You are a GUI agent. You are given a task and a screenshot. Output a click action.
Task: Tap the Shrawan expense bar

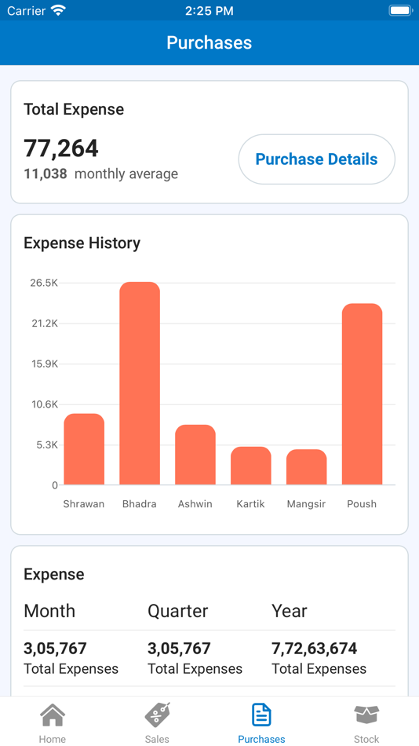click(x=84, y=449)
